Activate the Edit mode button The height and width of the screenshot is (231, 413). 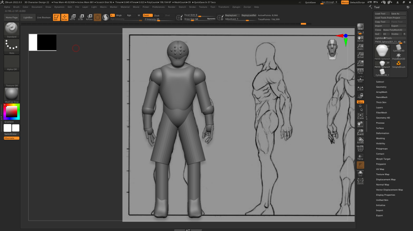pos(56,17)
